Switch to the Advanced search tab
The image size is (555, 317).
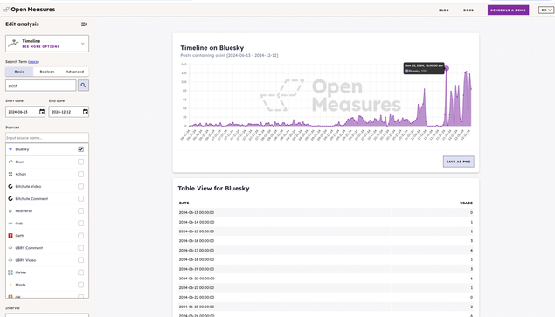[74, 72]
